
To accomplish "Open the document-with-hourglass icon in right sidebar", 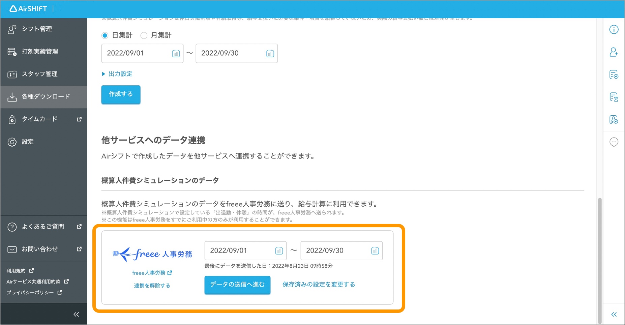I will coord(614,97).
